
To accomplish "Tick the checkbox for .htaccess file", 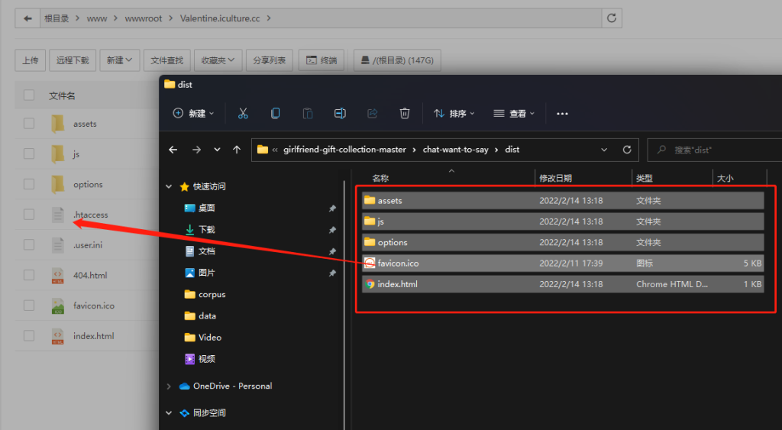I will tap(29, 215).
